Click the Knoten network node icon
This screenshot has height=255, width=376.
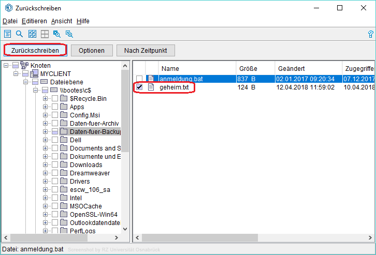[x=25, y=66]
